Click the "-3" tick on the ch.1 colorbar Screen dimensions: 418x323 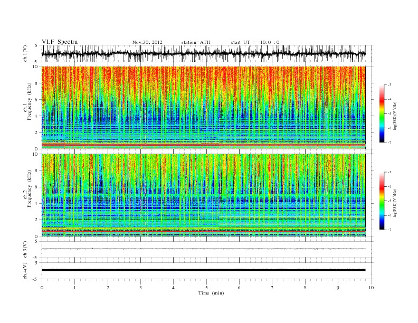click(x=389, y=85)
